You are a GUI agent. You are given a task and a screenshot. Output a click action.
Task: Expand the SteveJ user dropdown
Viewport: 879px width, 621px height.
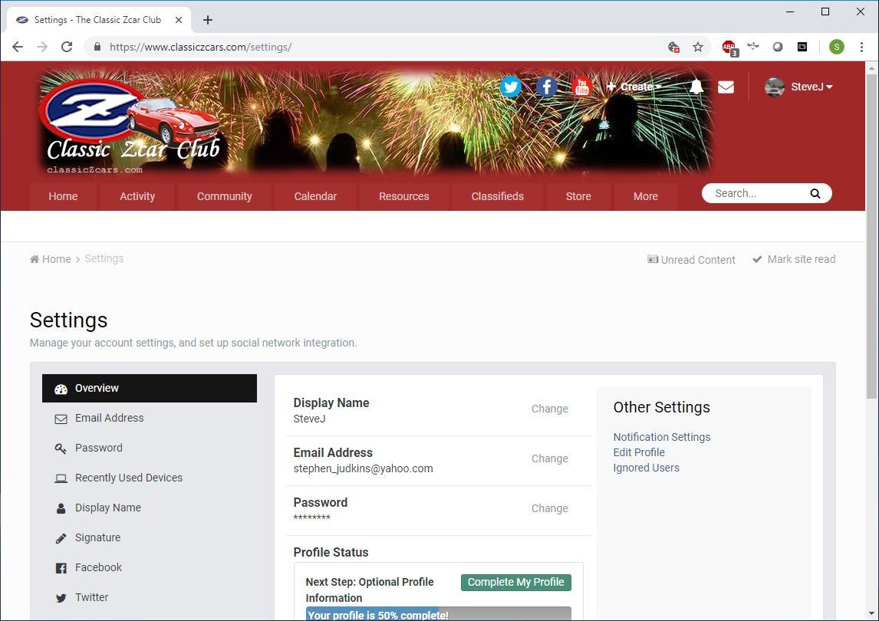[812, 87]
